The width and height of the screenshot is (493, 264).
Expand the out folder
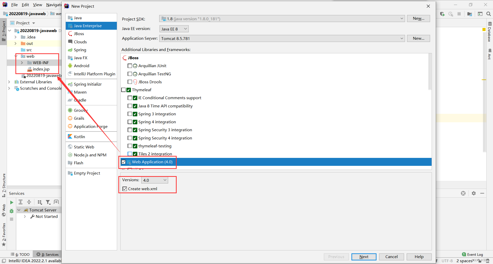coord(15,43)
